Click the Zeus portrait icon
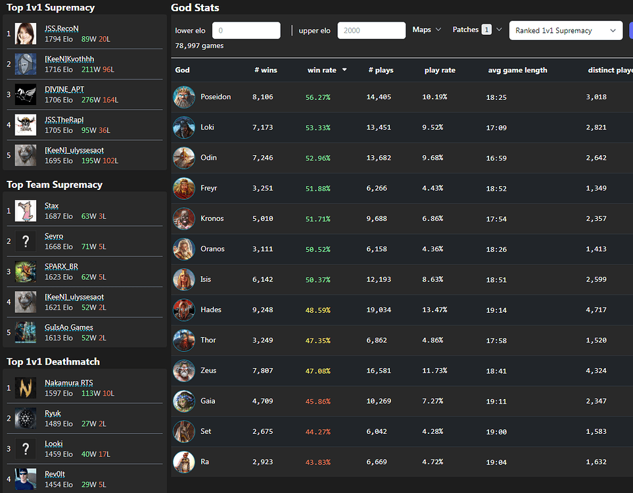This screenshot has width=633, height=493. coord(184,371)
